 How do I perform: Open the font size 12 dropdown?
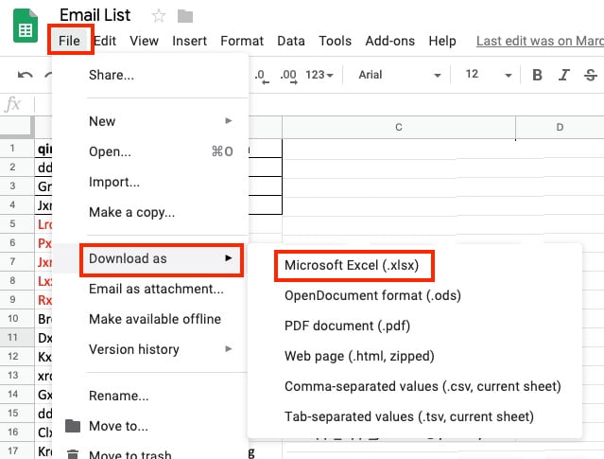coord(489,75)
